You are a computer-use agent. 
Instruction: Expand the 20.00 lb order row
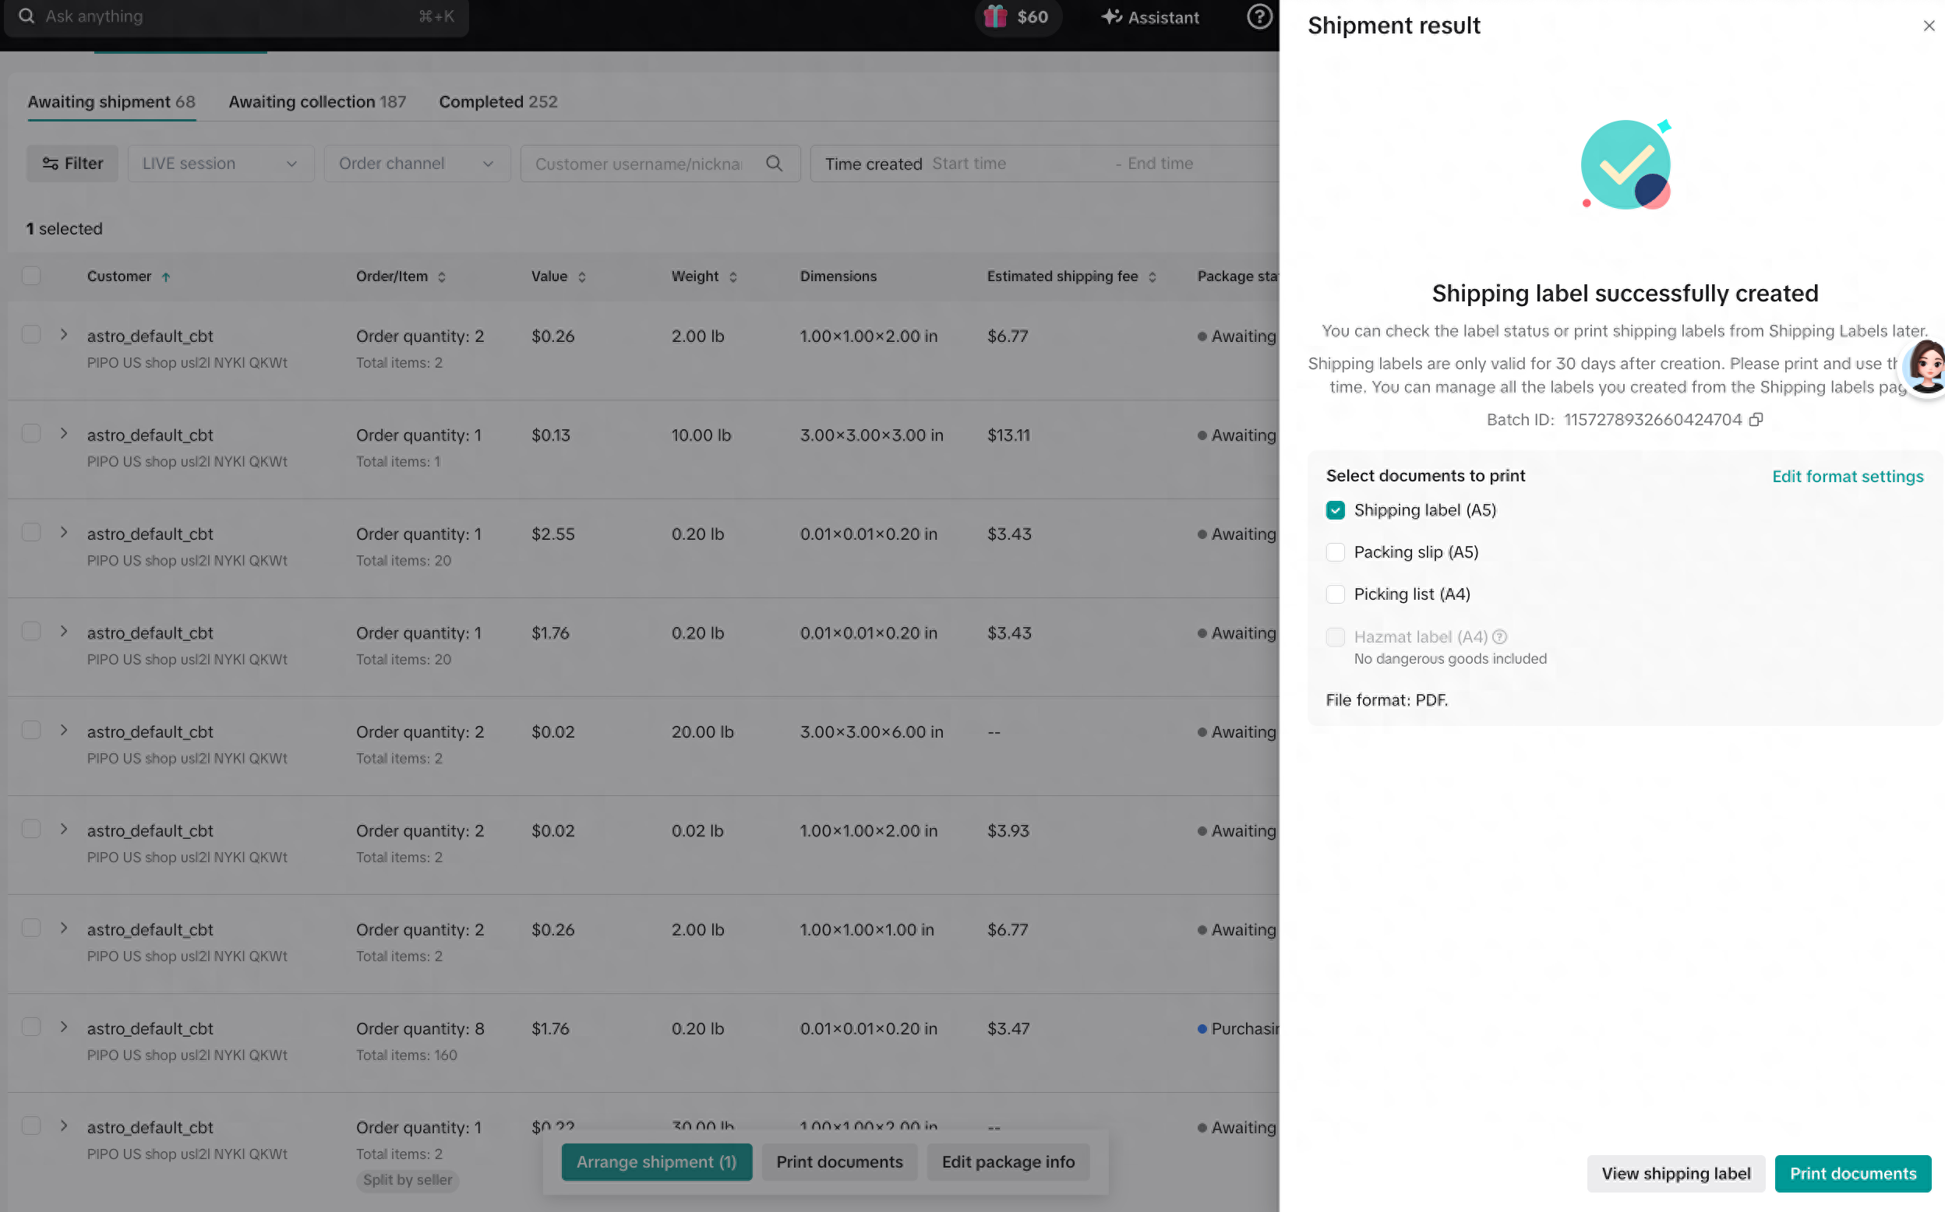tap(63, 731)
